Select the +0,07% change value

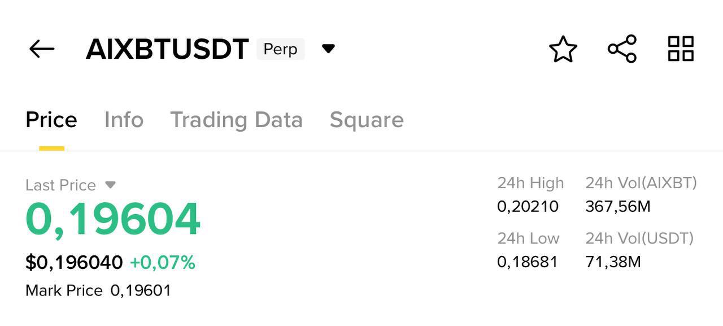163,263
